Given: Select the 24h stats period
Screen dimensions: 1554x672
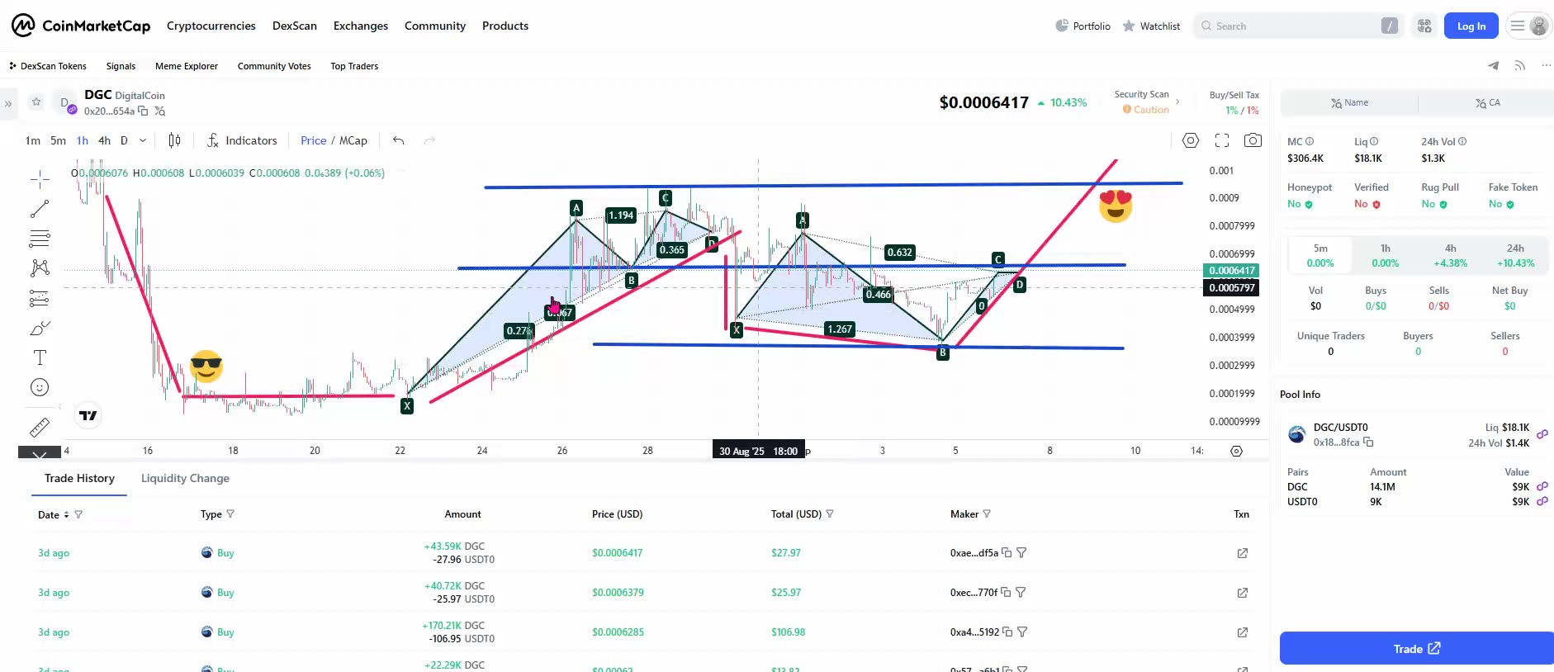Looking at the screenshot, I should tap(1515, 255).
